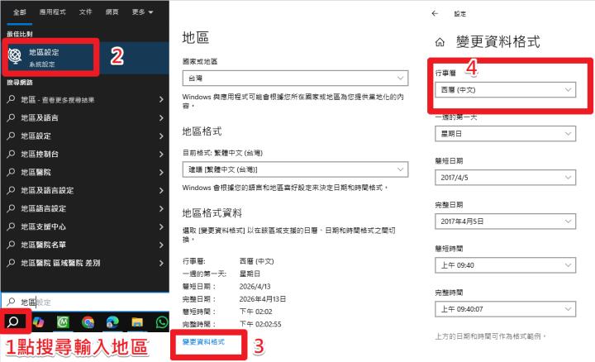Click the magnifier inside the search box

pos(11,302)
